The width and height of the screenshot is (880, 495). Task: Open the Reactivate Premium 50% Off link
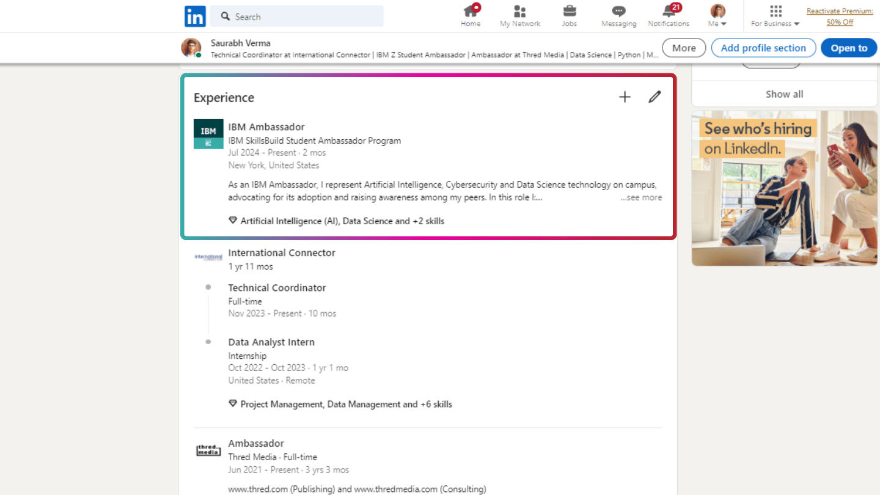click(x=840, y=16)
